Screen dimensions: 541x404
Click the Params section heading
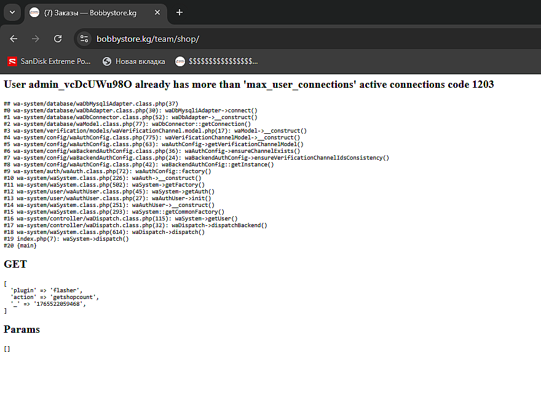[22, 330]
